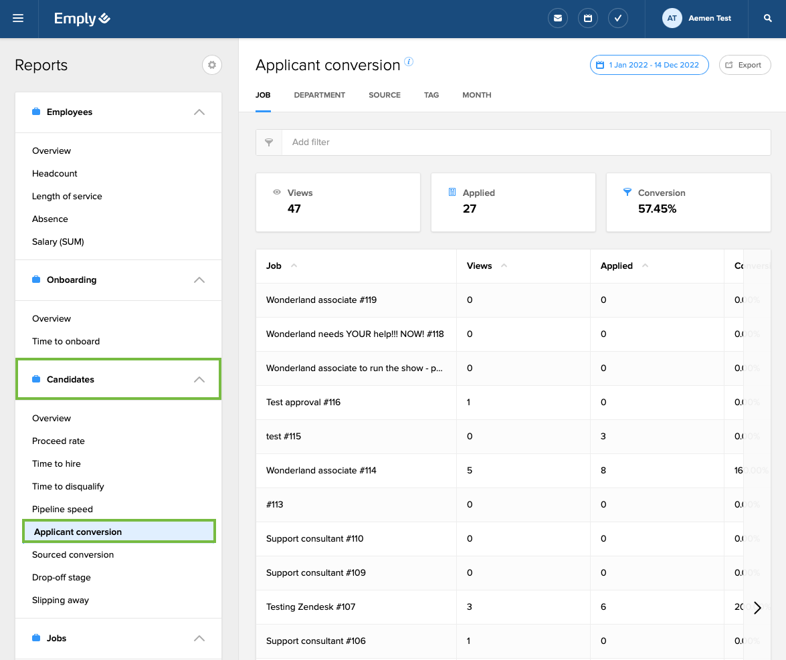
Task: Switch to the Source tab
Action: pyautogui.click(x=385, y=95)
